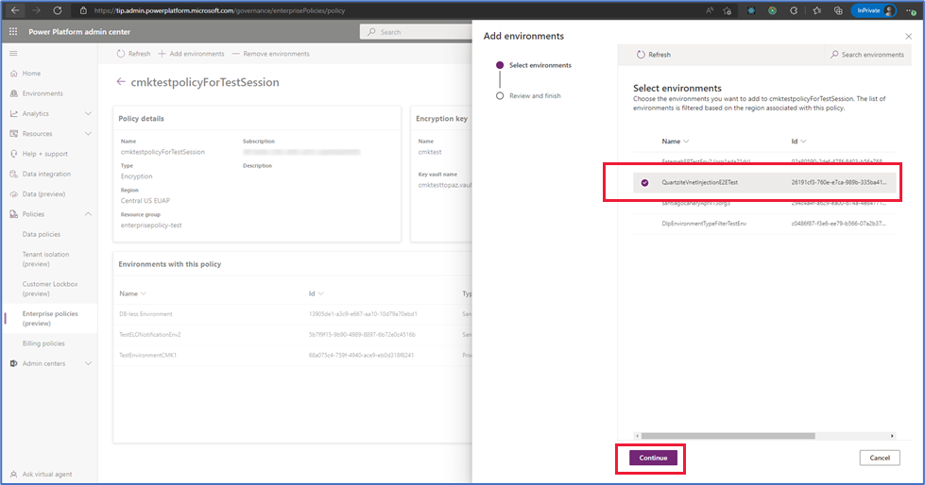Select the DlpEnvironmentTypeFilterTestEnv row
The width and height of the screenshot is (925, 485).
click(764, 224)
